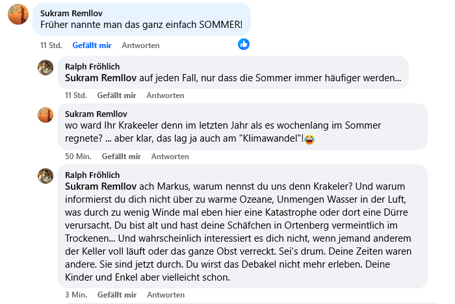The width and height of the screenshot is (455, 304).
Task: Open the Ralph Fröhlich name above the 'auf jeden Fall' reply
Action: (92, 66)
